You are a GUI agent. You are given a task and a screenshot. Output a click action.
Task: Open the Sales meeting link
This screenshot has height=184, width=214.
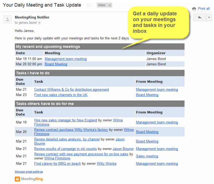(x=147, y=156)
